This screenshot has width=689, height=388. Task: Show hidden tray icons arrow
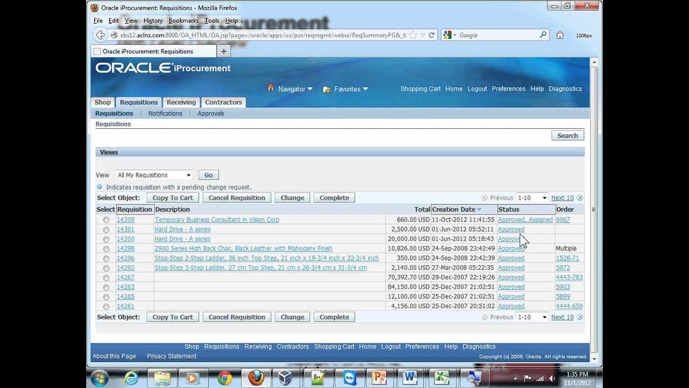click(515, 378)
